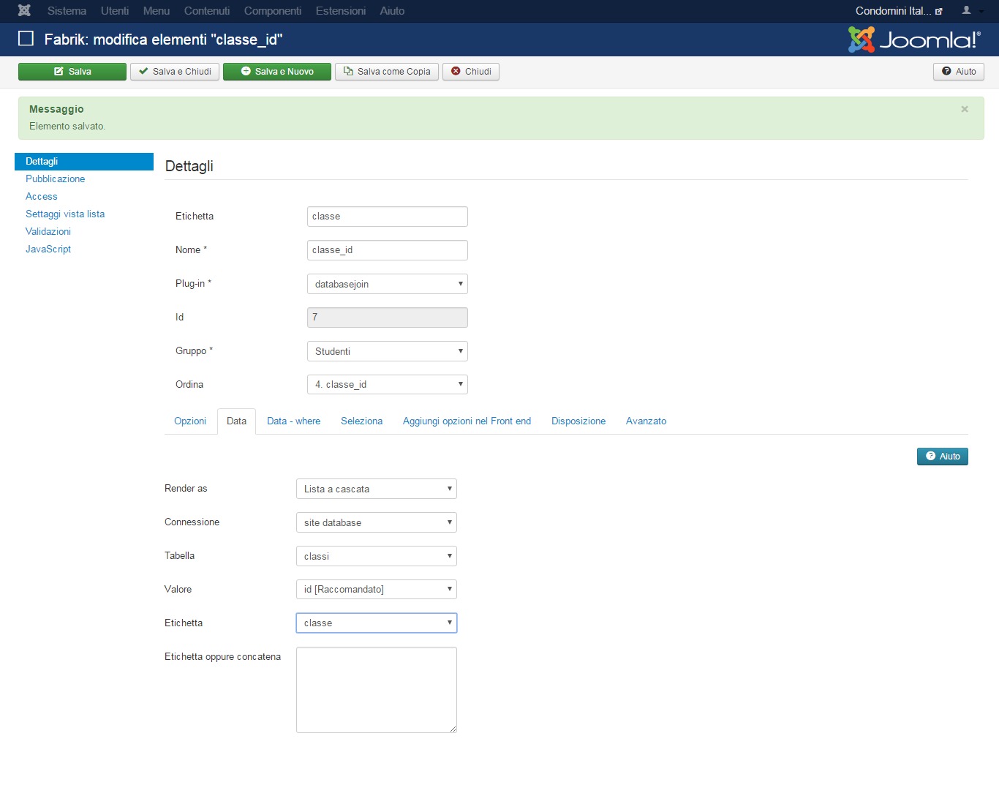Switch to the Disposizione tab
Viewport: 999px width, 796px height.
tap(578, 421)
